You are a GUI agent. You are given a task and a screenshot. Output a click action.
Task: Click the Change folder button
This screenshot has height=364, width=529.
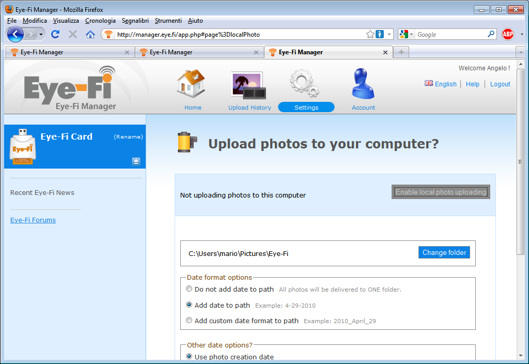click(444, 252)
